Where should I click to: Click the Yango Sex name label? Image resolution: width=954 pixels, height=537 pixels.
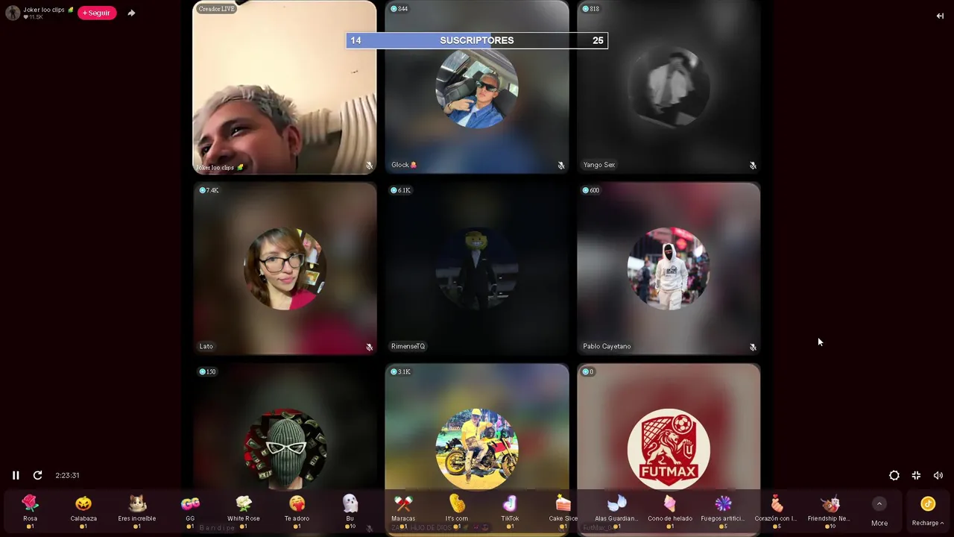(x=599, y=165)
